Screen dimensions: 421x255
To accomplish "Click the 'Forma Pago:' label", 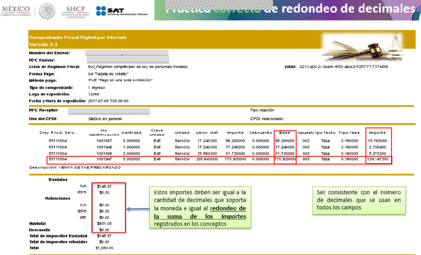I will tap(42, 74).
